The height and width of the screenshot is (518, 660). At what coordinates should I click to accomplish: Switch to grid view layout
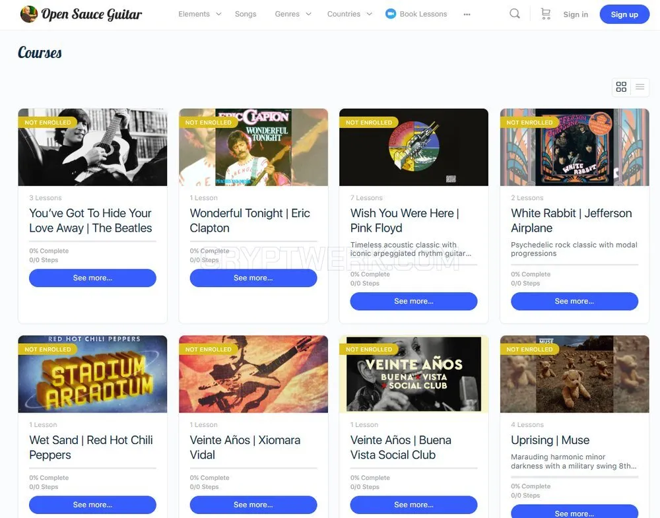(x=621, y=86)
